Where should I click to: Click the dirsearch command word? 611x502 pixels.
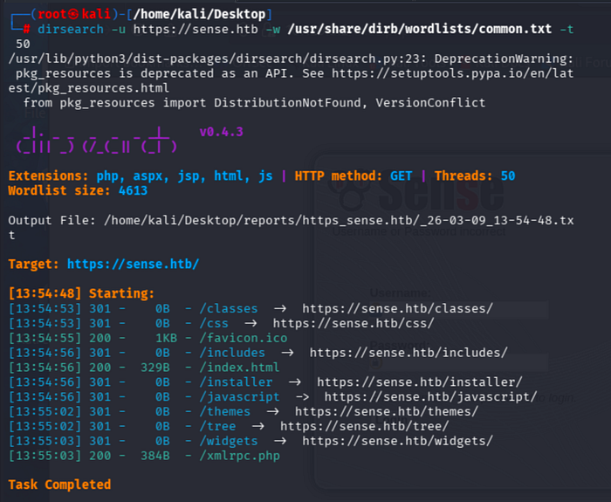(71, 29)
